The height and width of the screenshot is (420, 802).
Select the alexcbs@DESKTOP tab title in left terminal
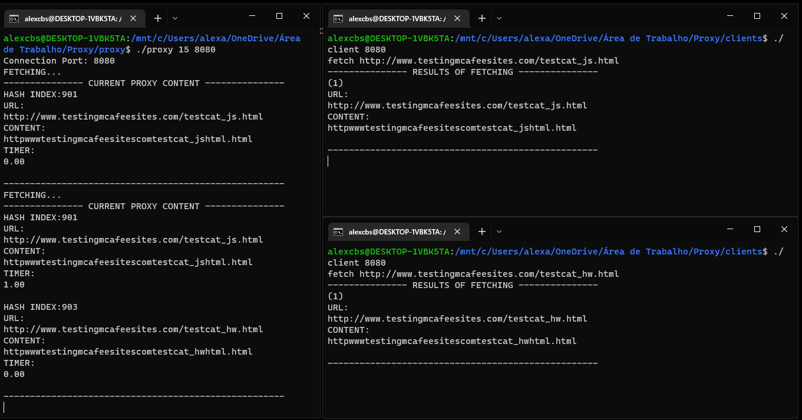click(x=74, y=19)
